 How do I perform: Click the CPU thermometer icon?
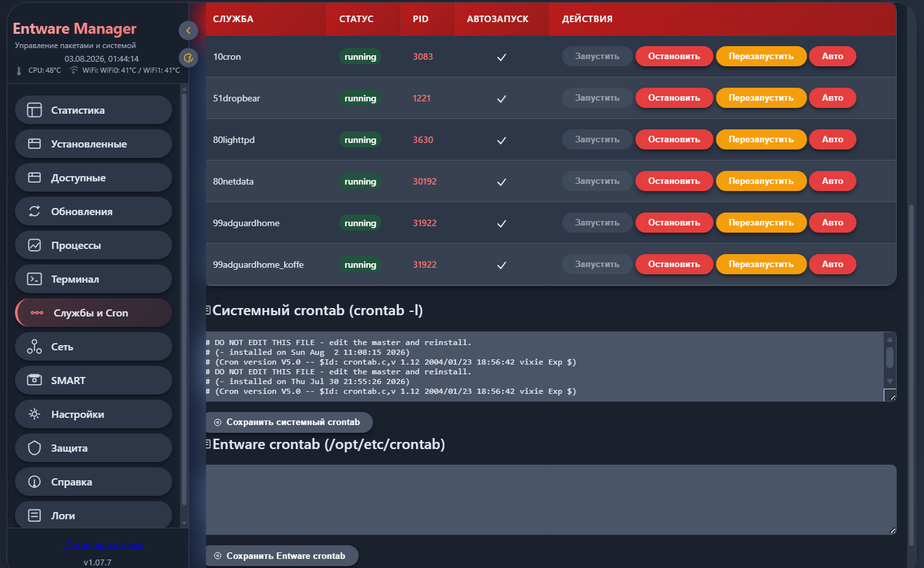19,71
